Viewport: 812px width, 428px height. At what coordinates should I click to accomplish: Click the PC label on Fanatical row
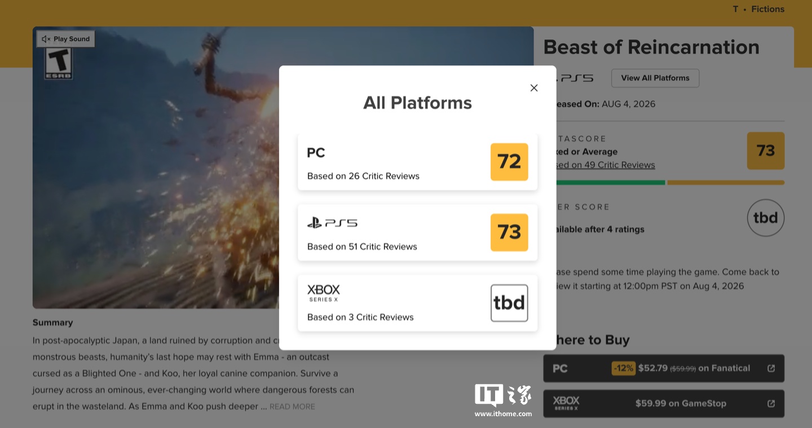coord(560,369)
